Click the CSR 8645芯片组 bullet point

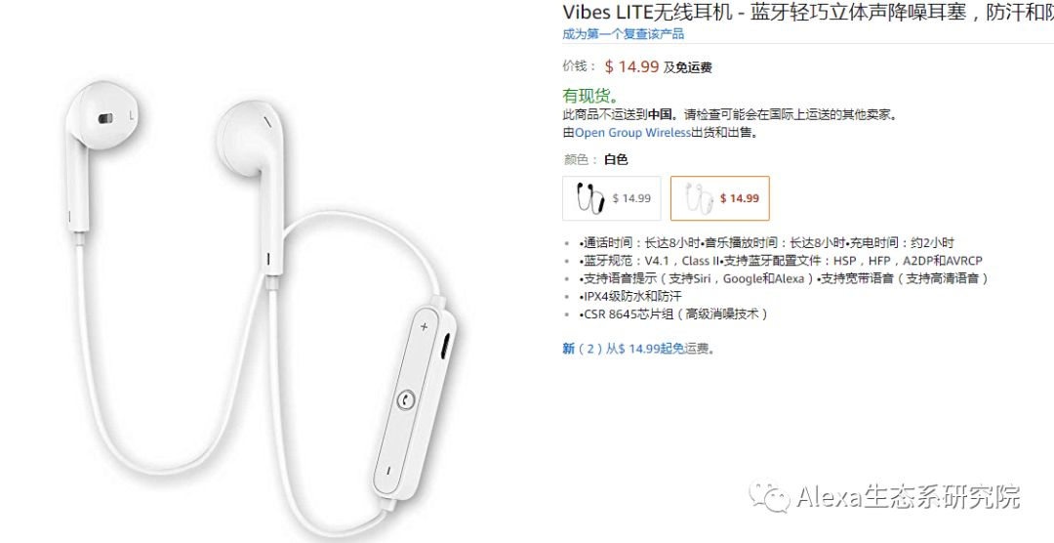click(x=672, y=314)
